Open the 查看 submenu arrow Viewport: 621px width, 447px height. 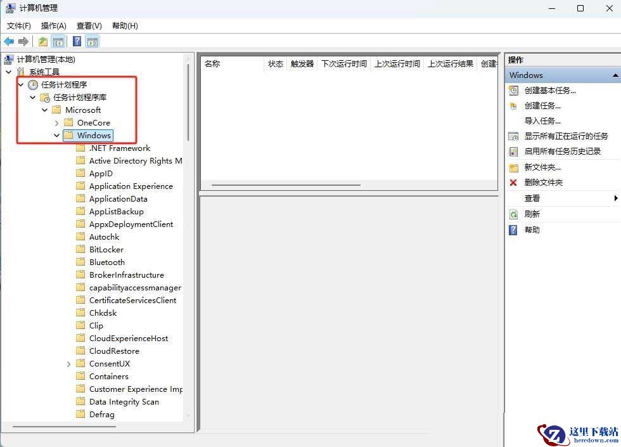(615, 198)
